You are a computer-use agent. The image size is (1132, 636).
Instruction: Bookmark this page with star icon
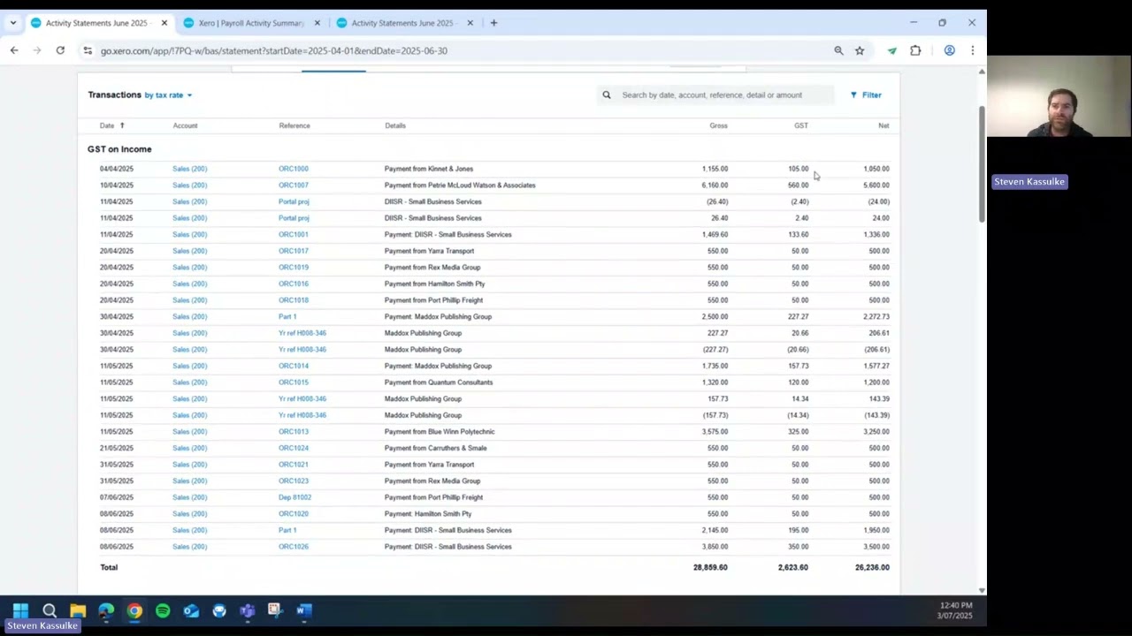click(860, 50)
